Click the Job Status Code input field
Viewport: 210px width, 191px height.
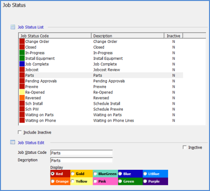pyautogui.click(x=81, y=153)
